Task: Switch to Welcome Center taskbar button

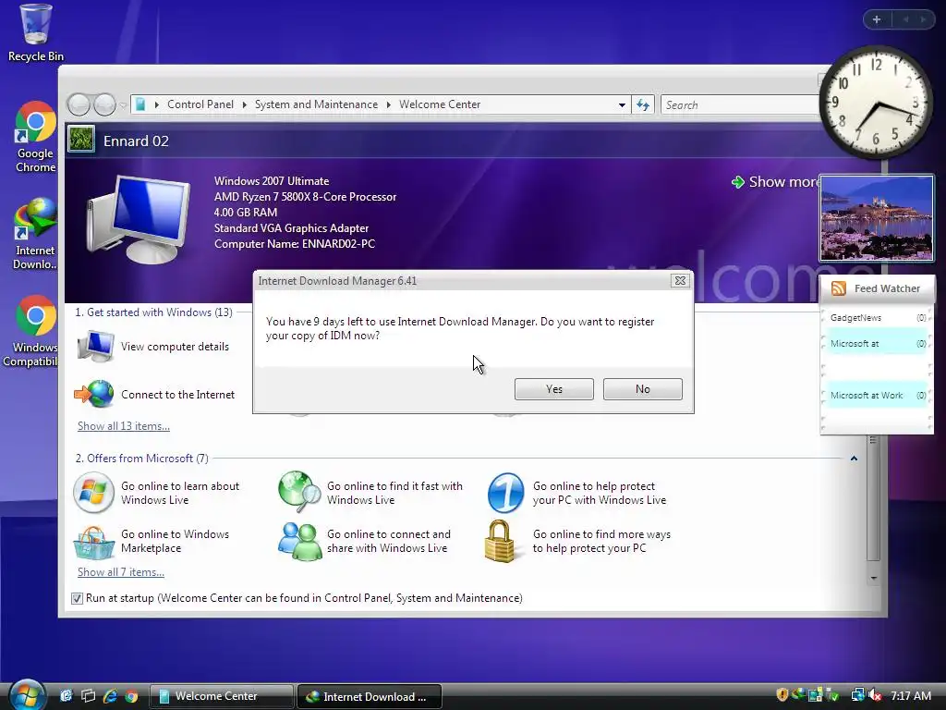Action: coord(222,696)
